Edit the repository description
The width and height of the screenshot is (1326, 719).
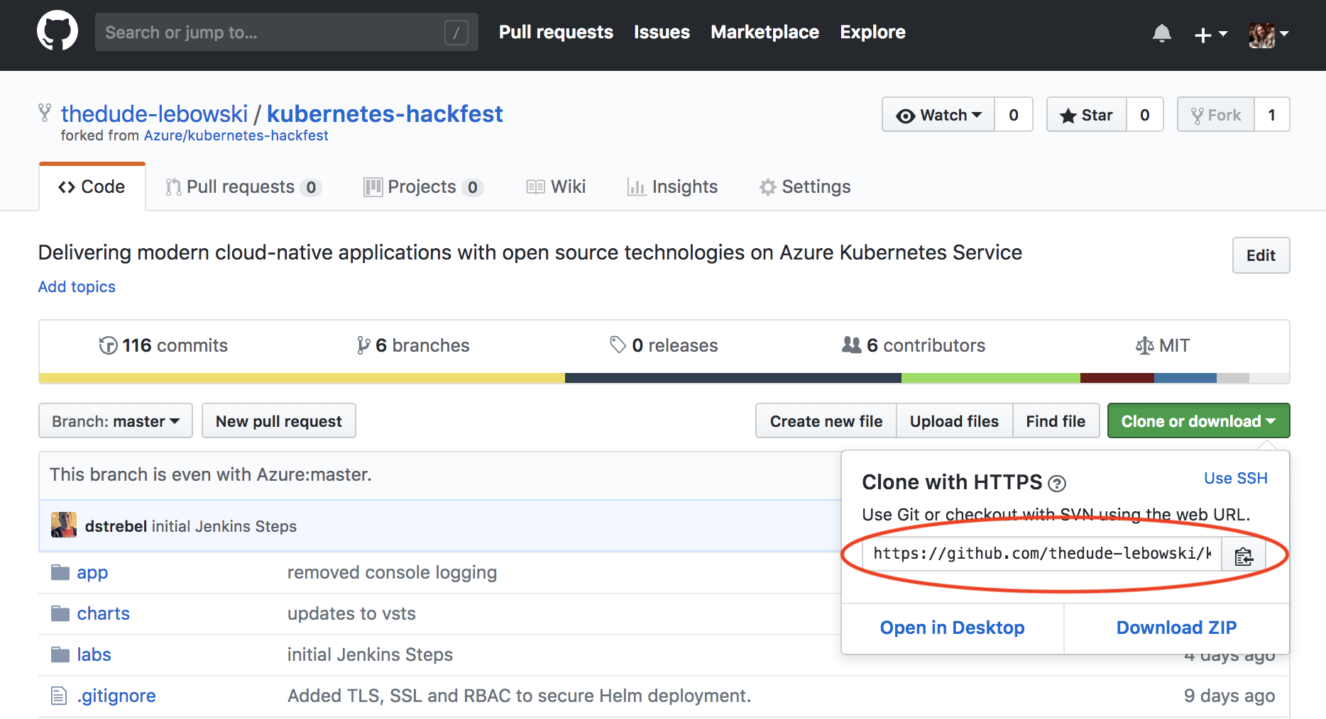1261,255
